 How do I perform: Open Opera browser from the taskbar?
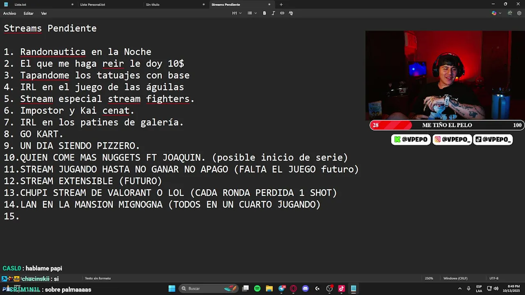click(x=293, y=288)
